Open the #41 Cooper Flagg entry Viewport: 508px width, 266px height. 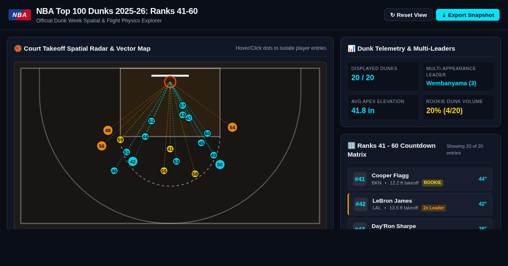(x=420, y=179)
